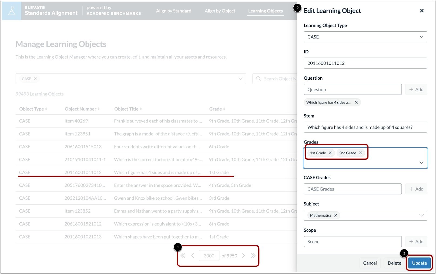Advance to the next page arrow

244,255
